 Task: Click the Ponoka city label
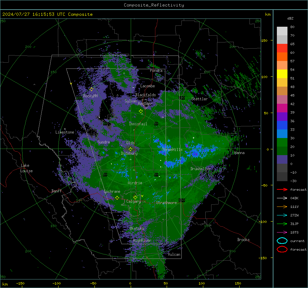coord(156,71)
